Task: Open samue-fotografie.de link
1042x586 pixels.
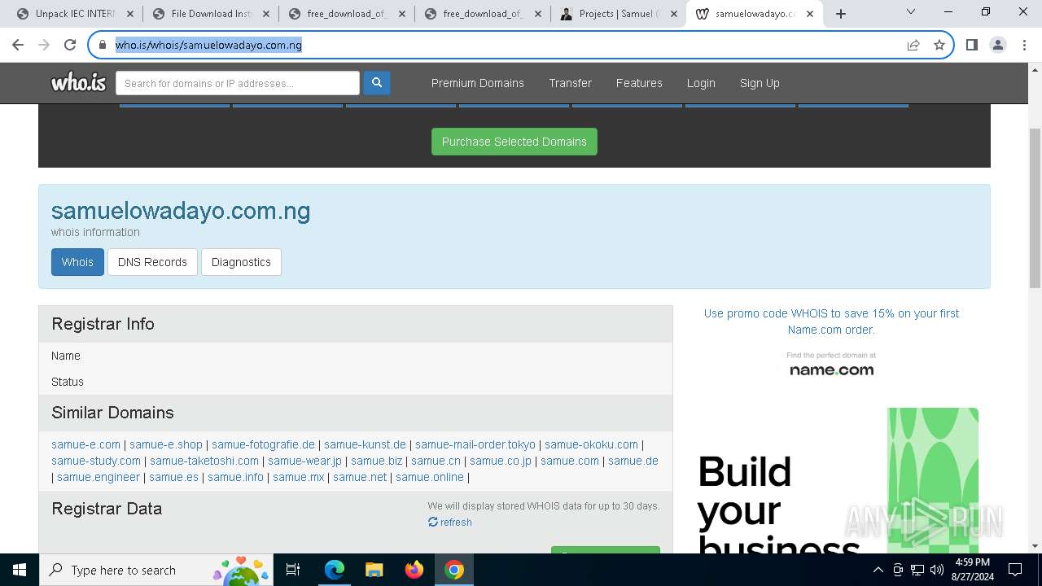Action: [263, 444]
